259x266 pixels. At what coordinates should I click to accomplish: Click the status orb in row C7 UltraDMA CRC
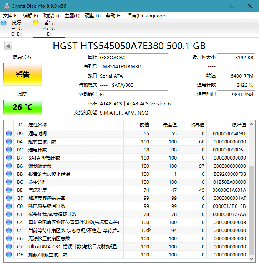coord(9,246)
